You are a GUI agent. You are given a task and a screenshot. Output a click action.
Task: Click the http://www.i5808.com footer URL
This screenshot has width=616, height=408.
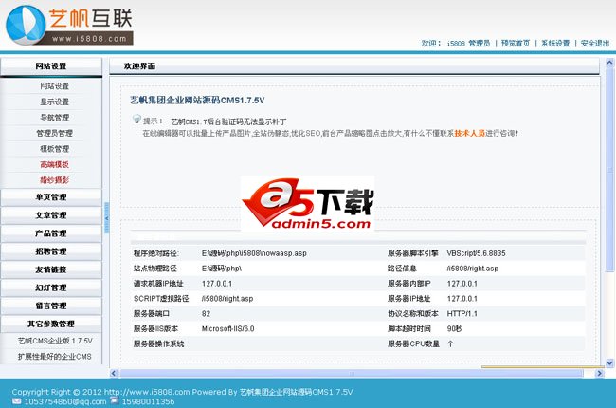147,392
